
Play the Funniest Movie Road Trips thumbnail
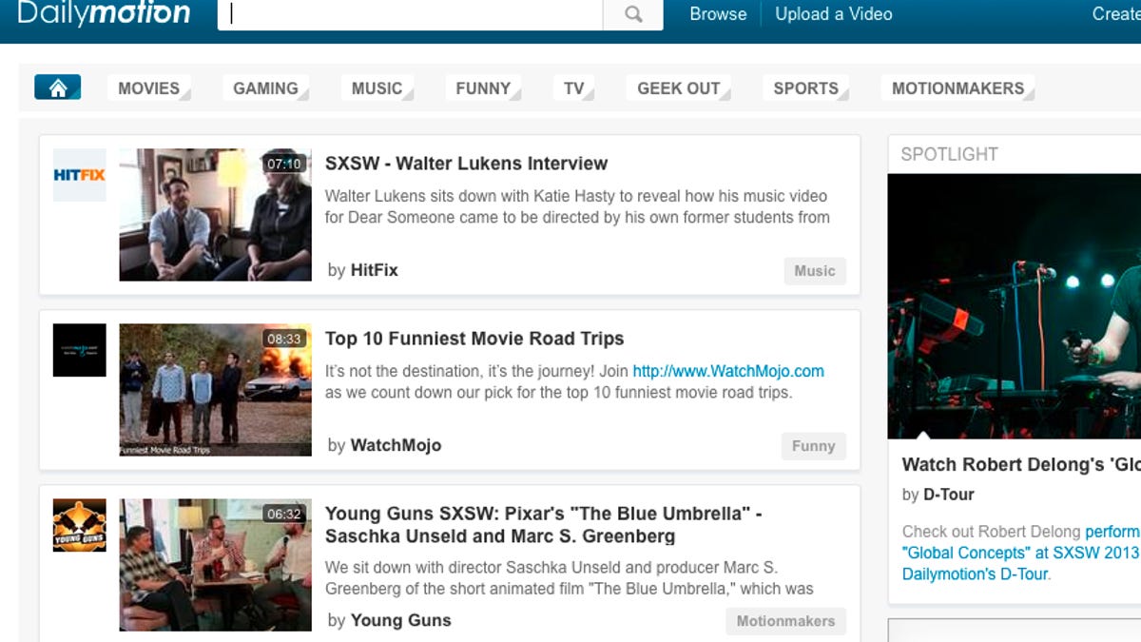[215, 390]
